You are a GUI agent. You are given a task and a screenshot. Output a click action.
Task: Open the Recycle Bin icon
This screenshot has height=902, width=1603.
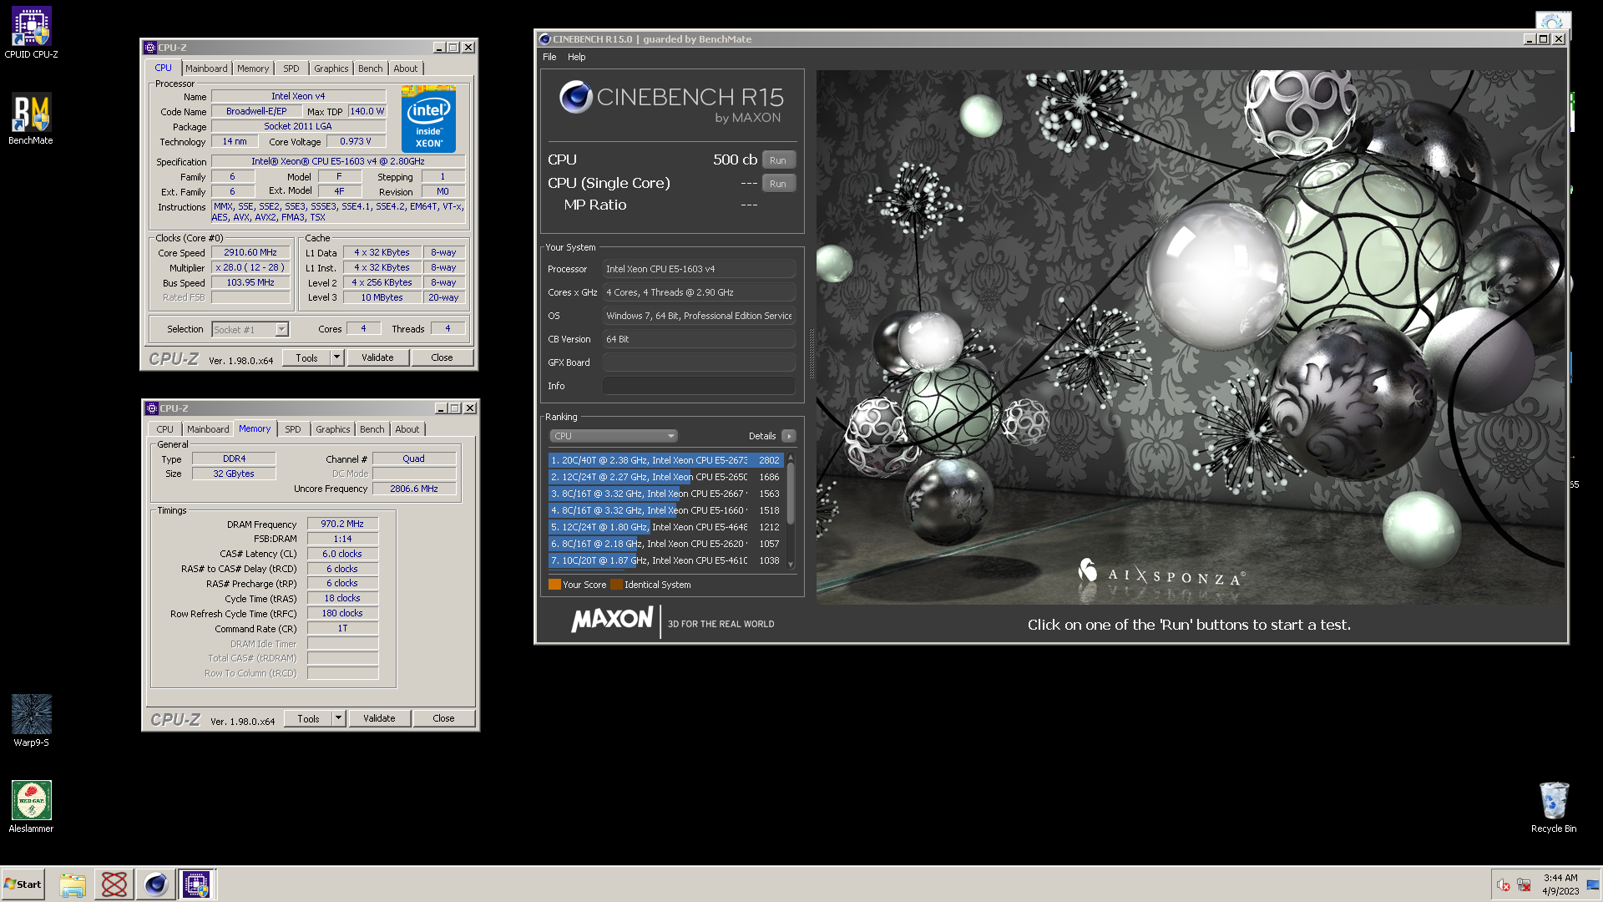point(1554,806)
